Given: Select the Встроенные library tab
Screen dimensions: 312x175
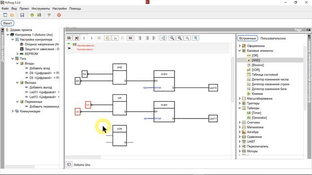Looking at the screenshot, I should point(247,38).
